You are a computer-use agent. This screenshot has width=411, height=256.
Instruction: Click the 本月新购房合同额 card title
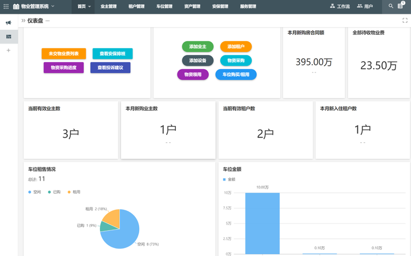point(306,33)
